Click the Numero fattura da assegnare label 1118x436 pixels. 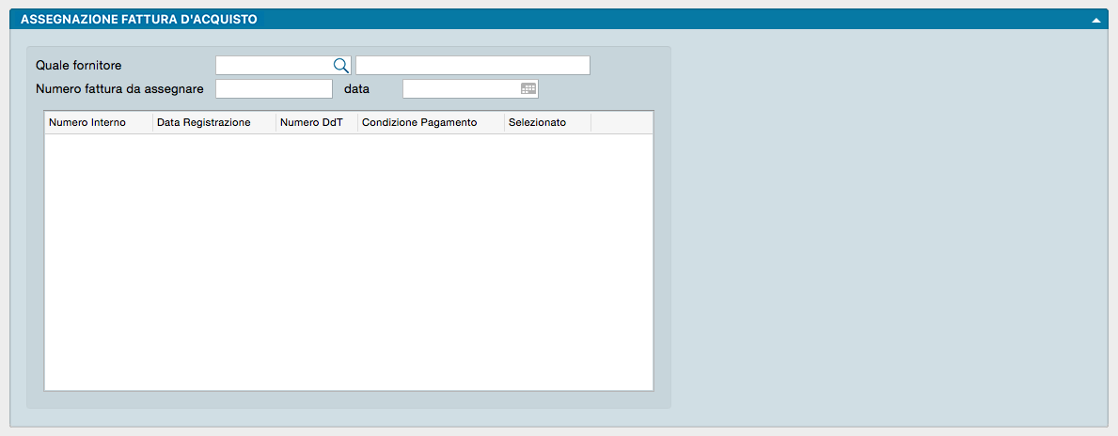click(x=119, y=88)
